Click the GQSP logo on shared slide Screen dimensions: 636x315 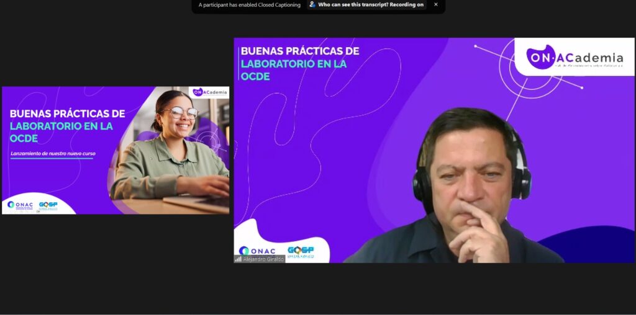pos(48,205)
